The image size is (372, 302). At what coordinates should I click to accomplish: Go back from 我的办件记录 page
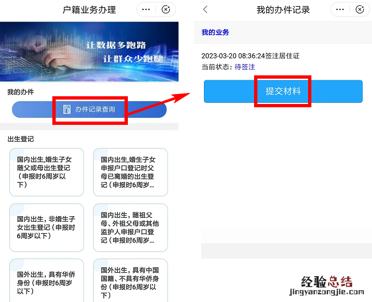click(x=205, y=9)
